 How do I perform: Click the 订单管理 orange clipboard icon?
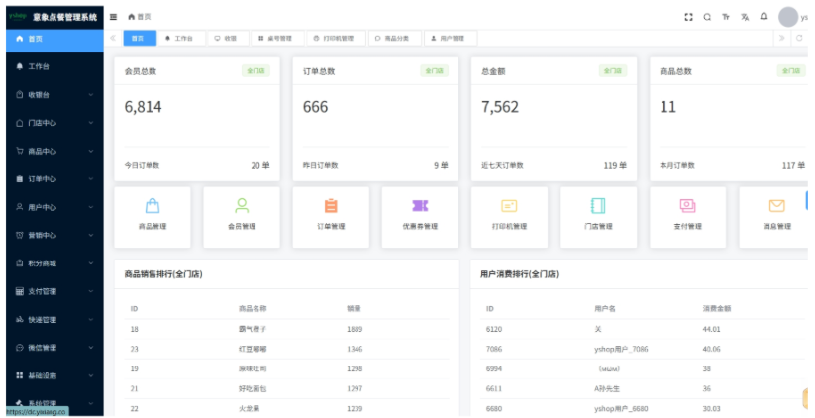[331, 206]
